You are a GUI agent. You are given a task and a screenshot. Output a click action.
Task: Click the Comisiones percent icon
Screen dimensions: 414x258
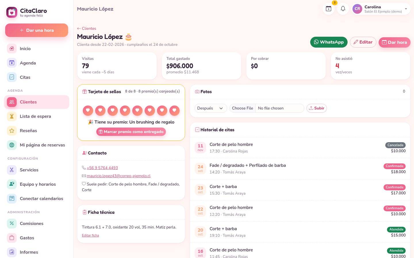(x=12, y=223)
